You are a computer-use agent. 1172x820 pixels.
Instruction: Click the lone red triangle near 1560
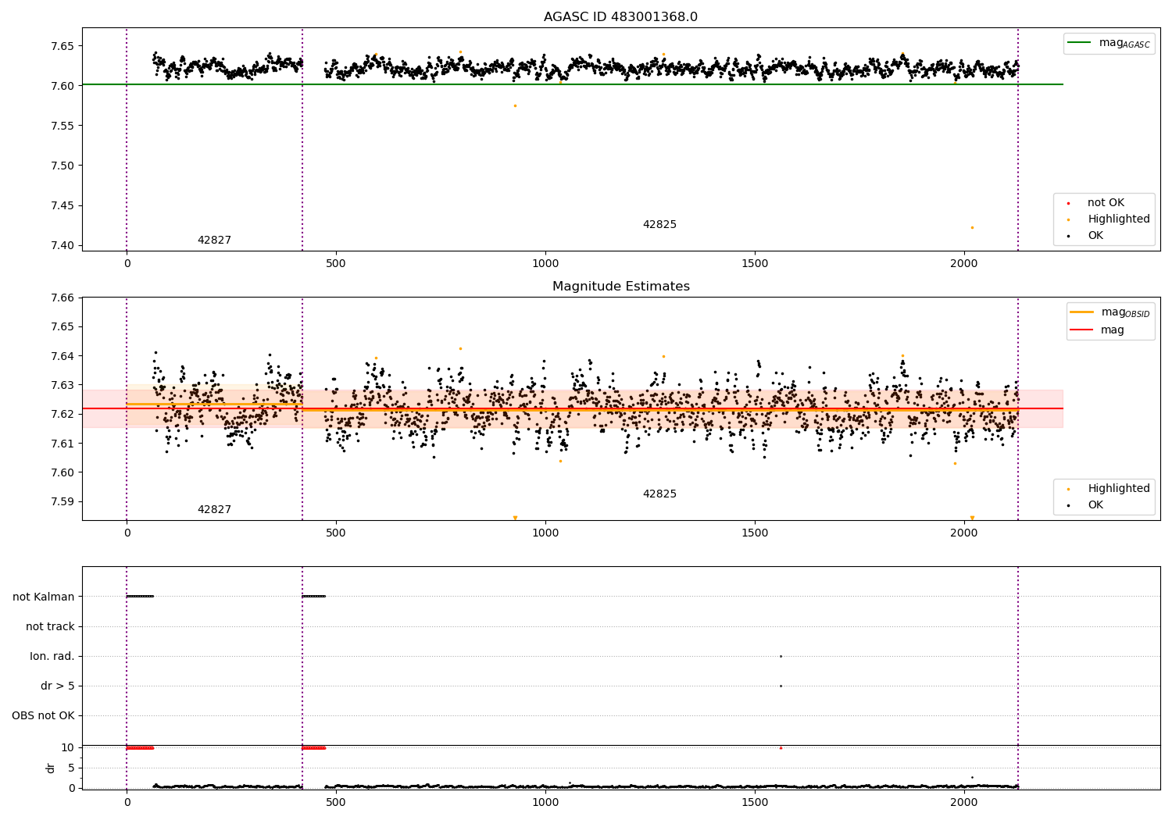tap(781, 747)
